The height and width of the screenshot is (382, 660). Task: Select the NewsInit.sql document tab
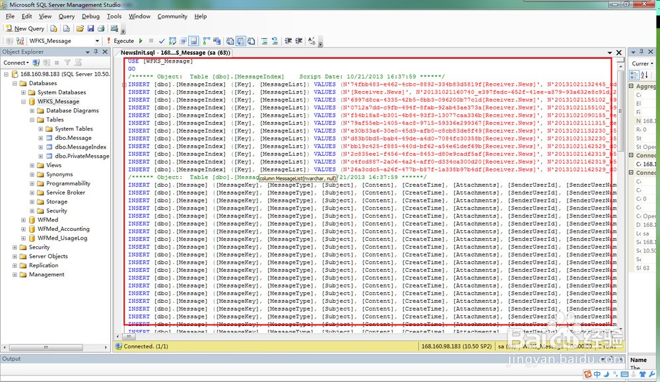click(x=176, y=53)
